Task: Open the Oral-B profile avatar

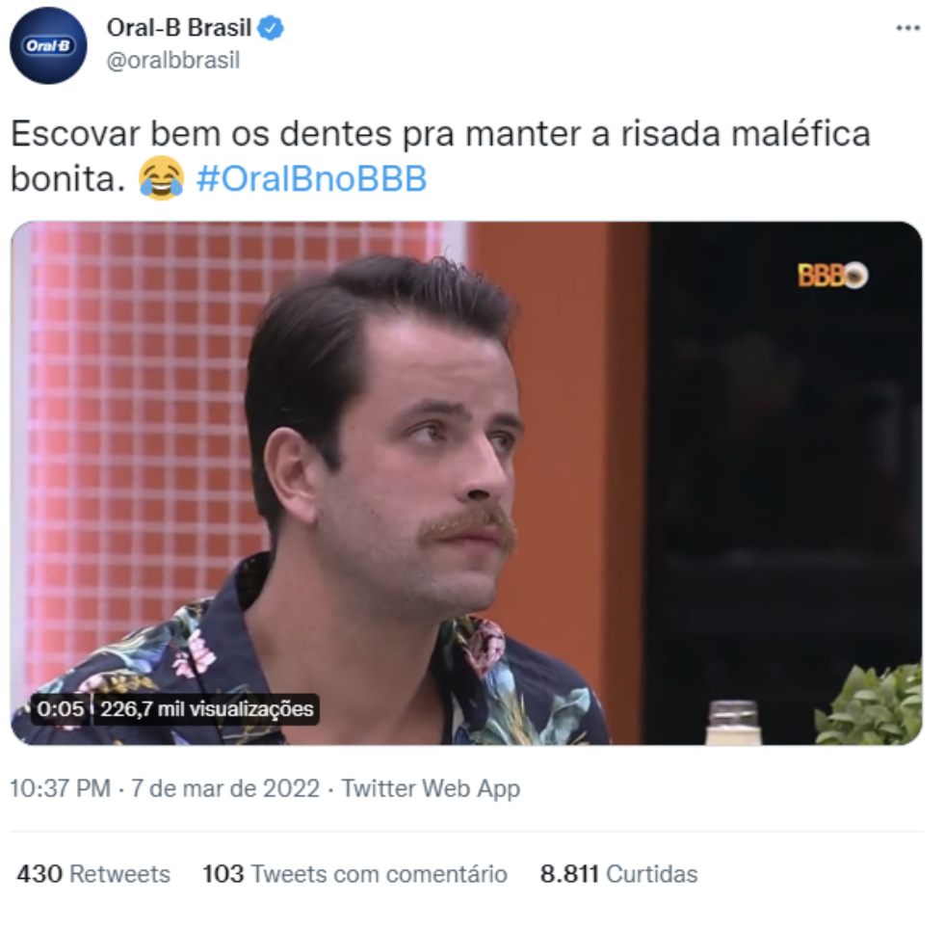Action: (48, 45)
